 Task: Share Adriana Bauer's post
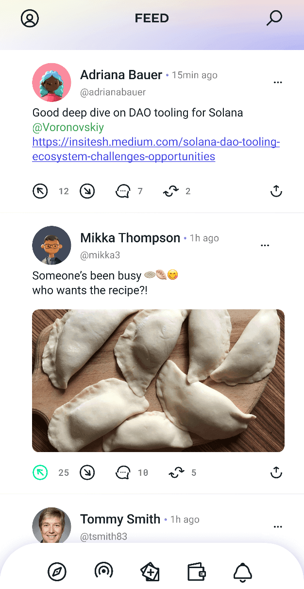[276, 191]
